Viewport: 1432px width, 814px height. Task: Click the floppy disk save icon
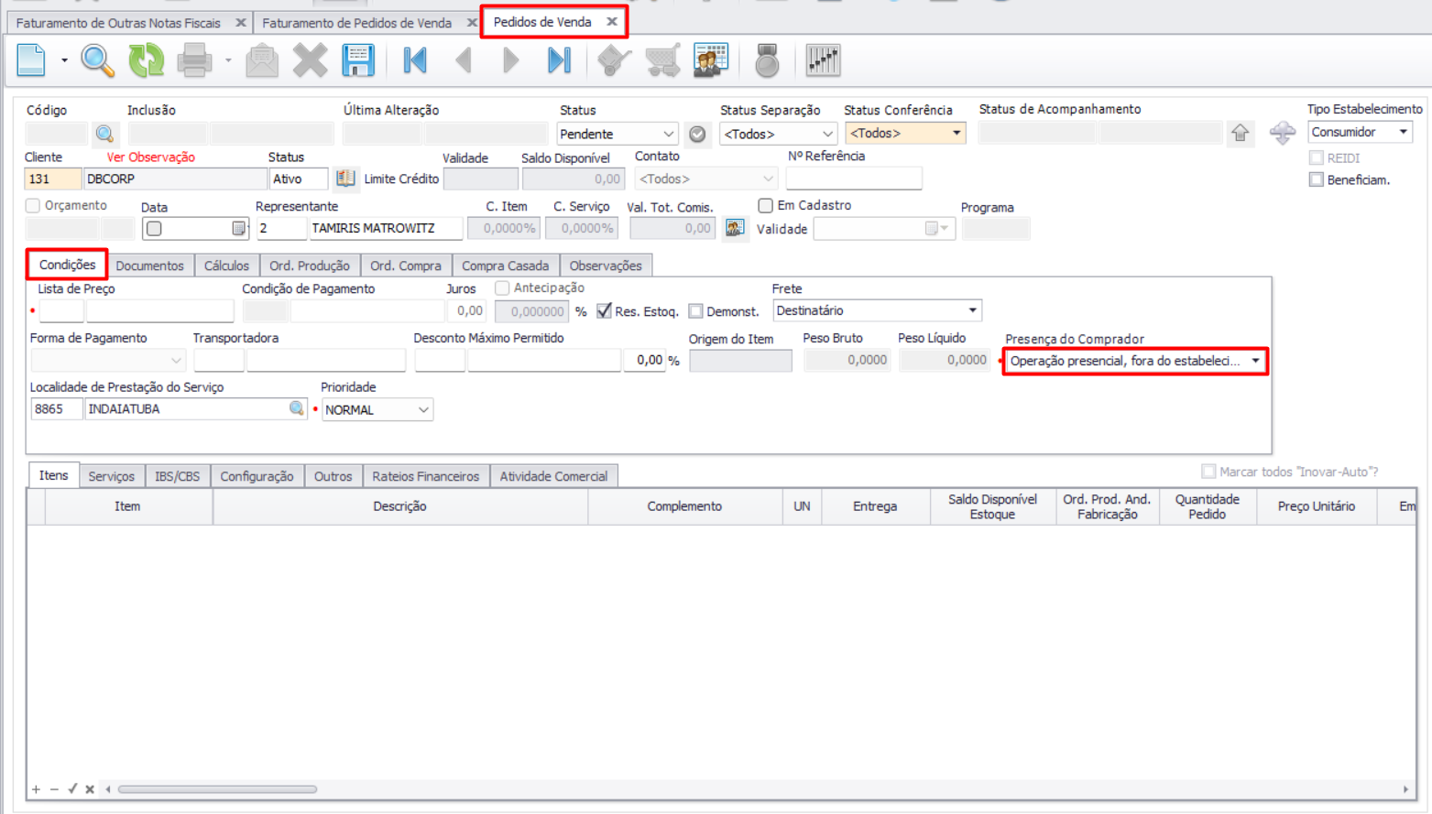[x=358, y=60]
